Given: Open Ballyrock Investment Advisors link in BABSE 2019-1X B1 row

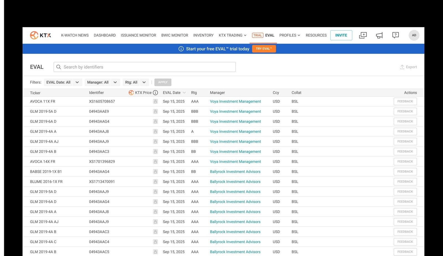Looking at the screenshot, I should pyautogui.click(x=235, y=172).
